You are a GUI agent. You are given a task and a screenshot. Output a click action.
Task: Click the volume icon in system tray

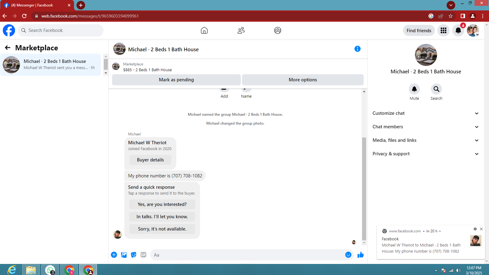coord(458,270)
